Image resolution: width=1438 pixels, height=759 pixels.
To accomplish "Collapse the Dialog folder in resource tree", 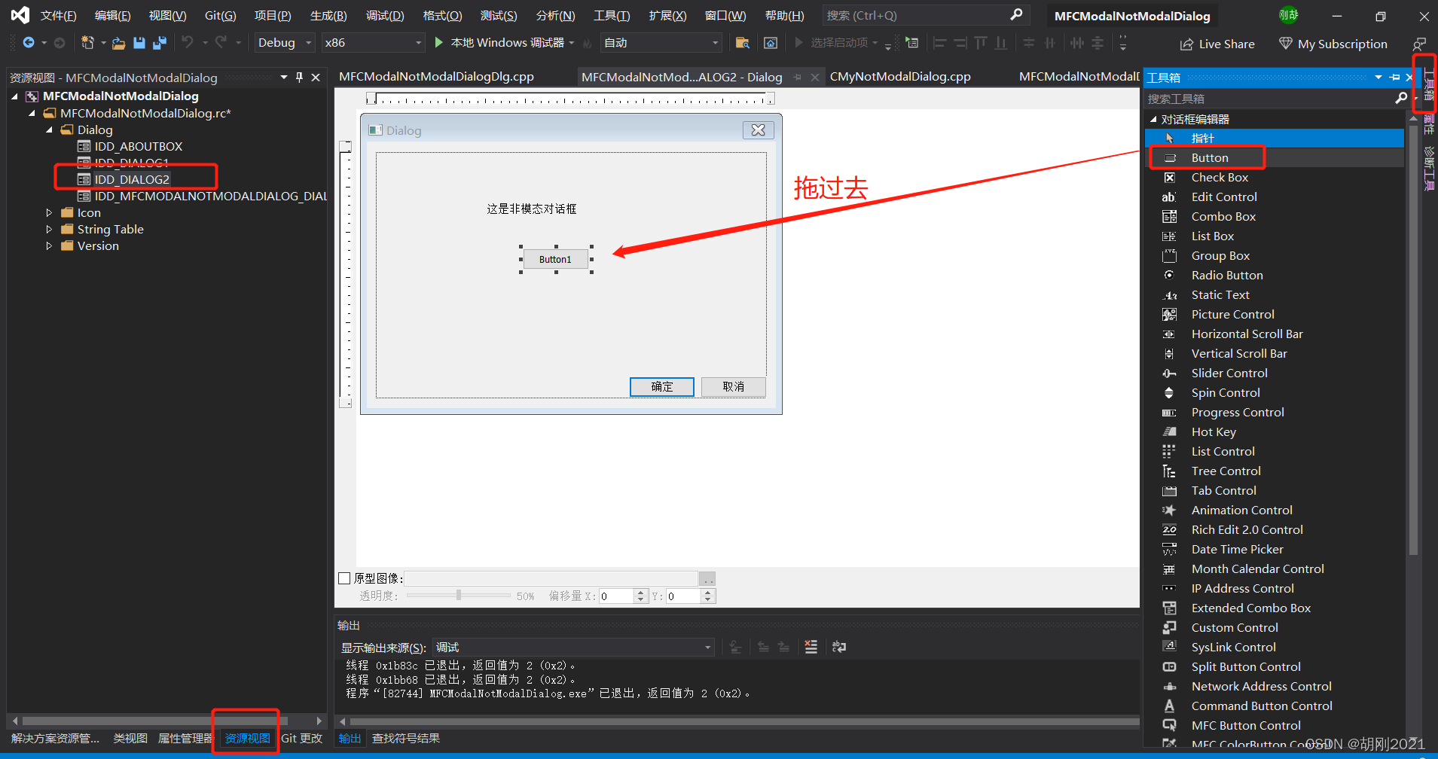I will [50, 130].
